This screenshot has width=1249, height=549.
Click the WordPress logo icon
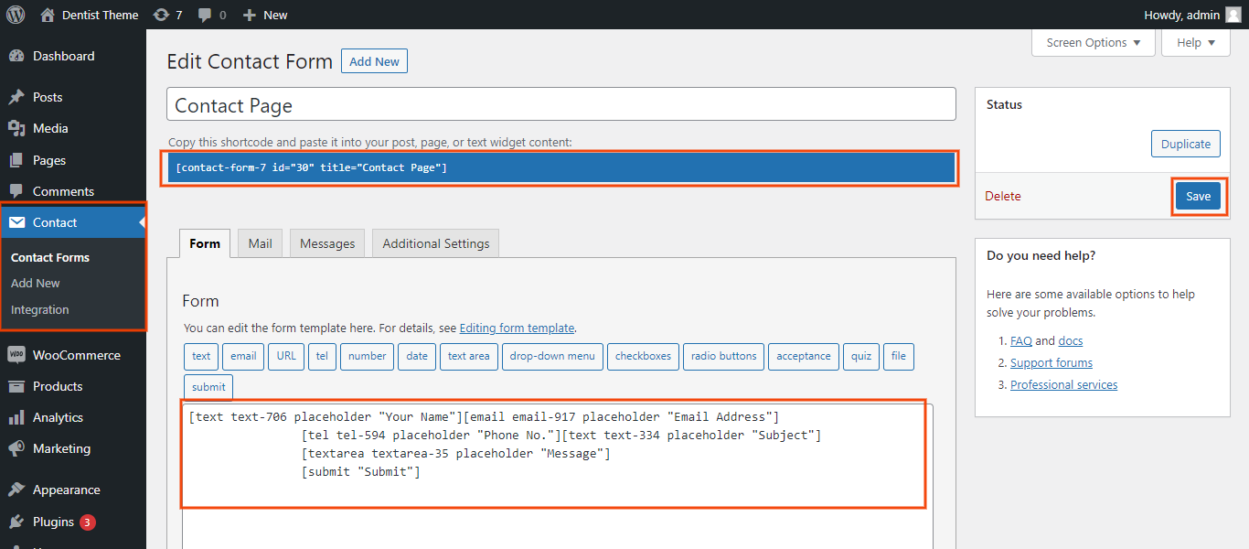[x=16, y=15]
